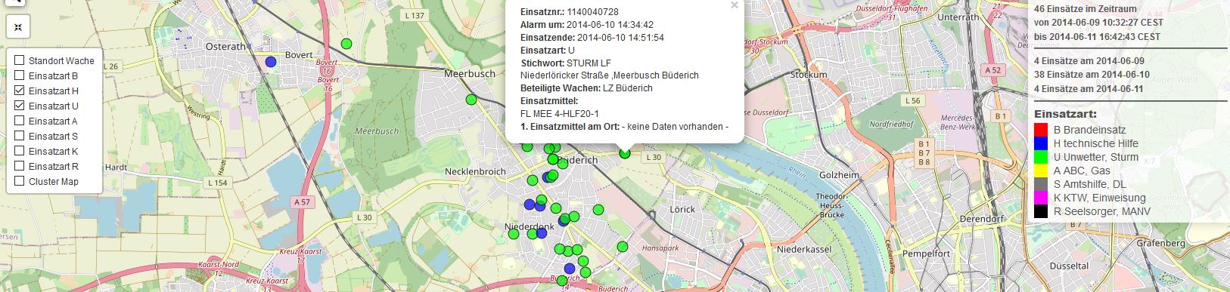
Task: Click Beteiligte Wachen LZ Büderich text
Action: [586, 88]
